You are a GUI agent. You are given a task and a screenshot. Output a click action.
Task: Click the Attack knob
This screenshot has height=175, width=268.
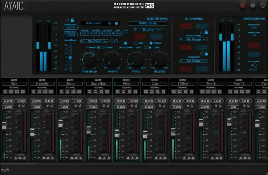click(136, 60)
